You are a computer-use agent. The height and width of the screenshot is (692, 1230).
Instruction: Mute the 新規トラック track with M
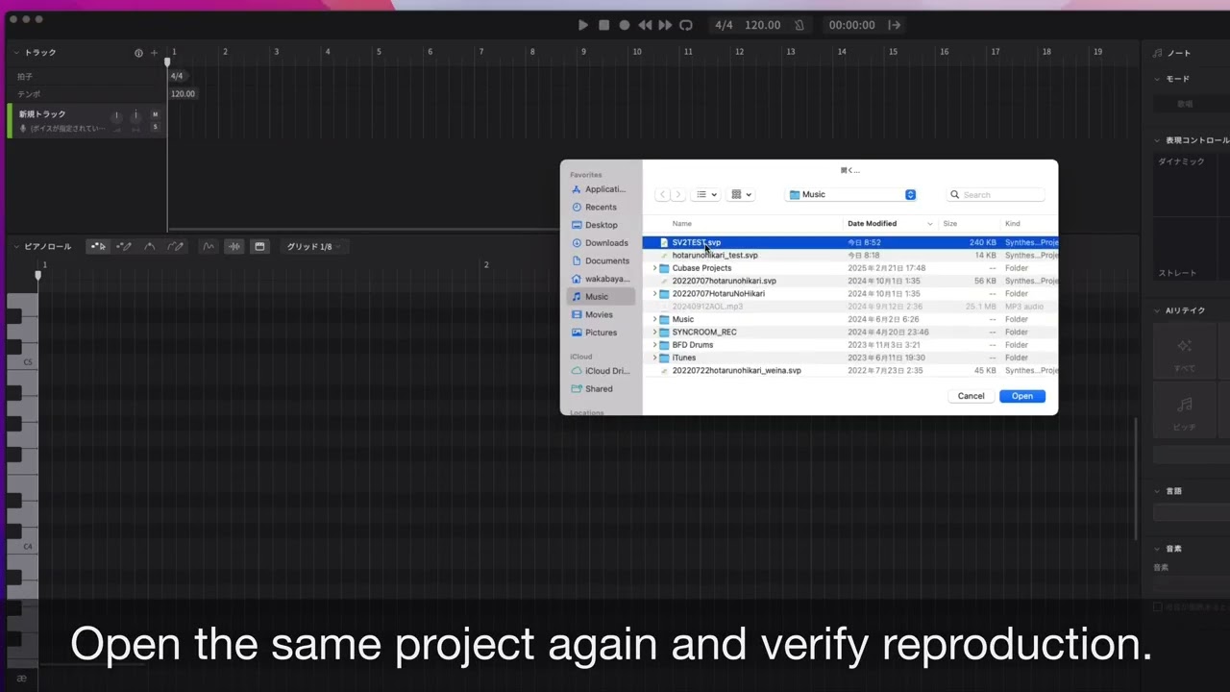click(x=155, y=114)
